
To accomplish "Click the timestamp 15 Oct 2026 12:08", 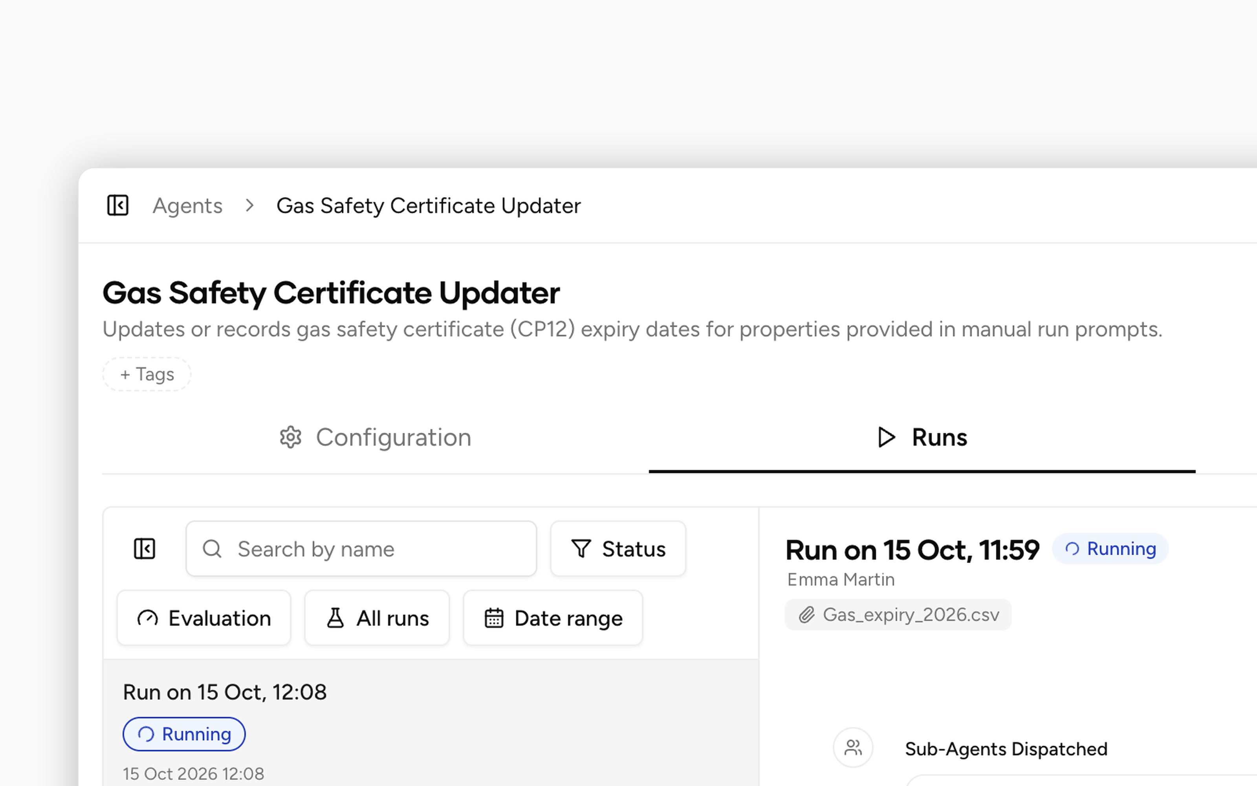I will (193, 773).
